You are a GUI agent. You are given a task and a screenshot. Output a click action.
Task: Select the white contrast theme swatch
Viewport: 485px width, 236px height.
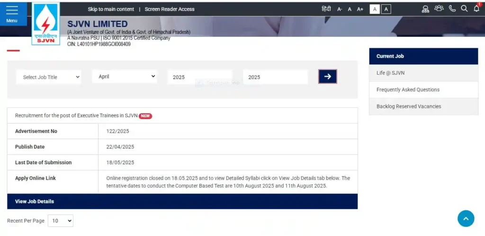click(x=375, y=9)
